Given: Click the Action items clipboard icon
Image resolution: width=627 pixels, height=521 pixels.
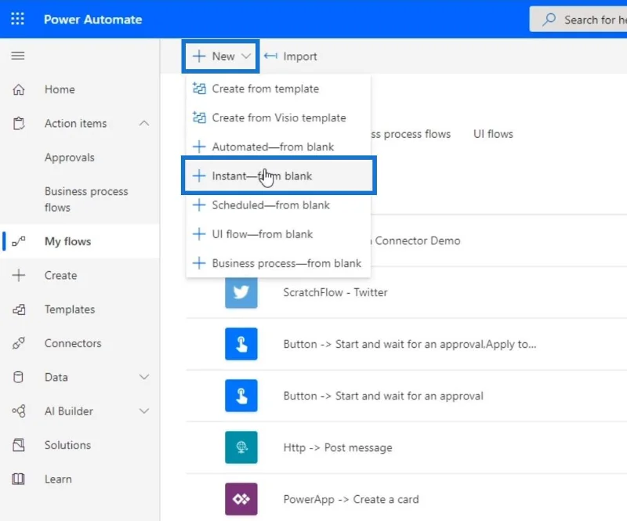Looking at the screenshot, I should coord(18,123).
